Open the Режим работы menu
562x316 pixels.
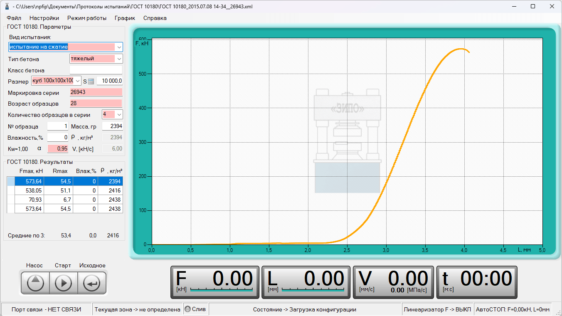tap(87, 18)
